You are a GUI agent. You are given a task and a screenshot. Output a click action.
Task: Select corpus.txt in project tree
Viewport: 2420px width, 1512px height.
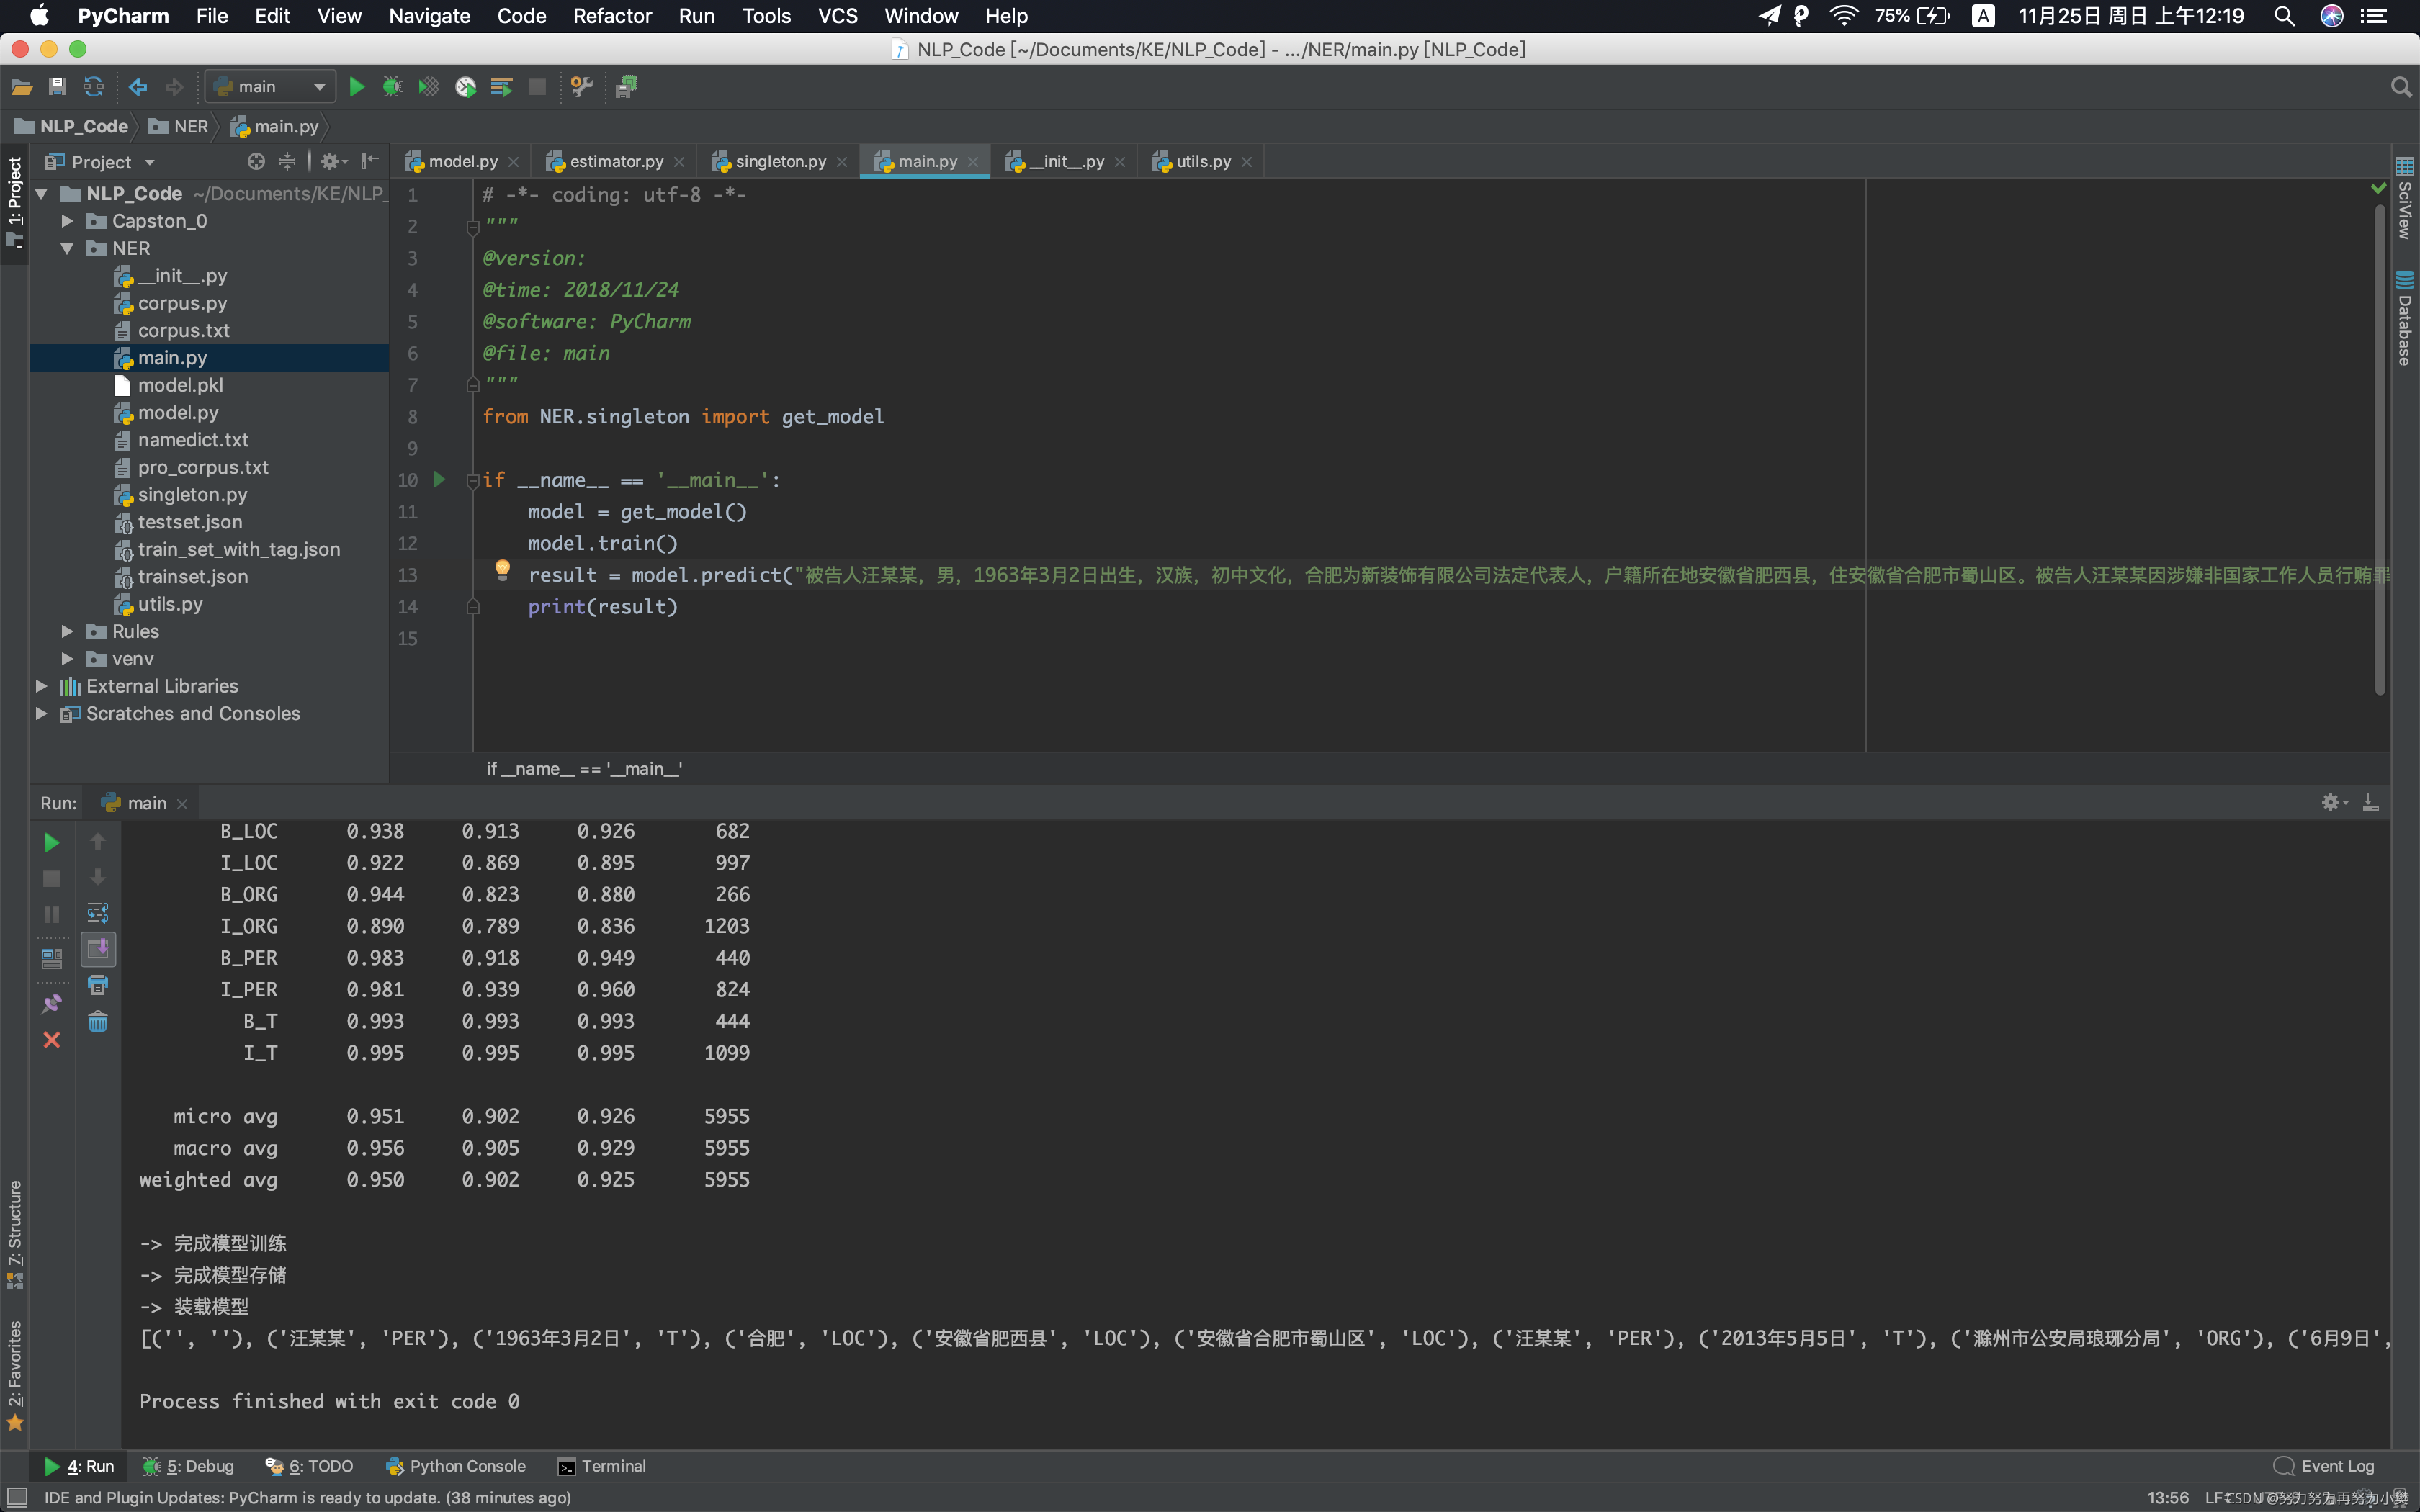tap(183, 330)
